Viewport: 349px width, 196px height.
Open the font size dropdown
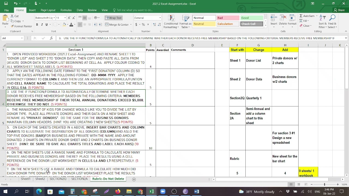[65, 18]
